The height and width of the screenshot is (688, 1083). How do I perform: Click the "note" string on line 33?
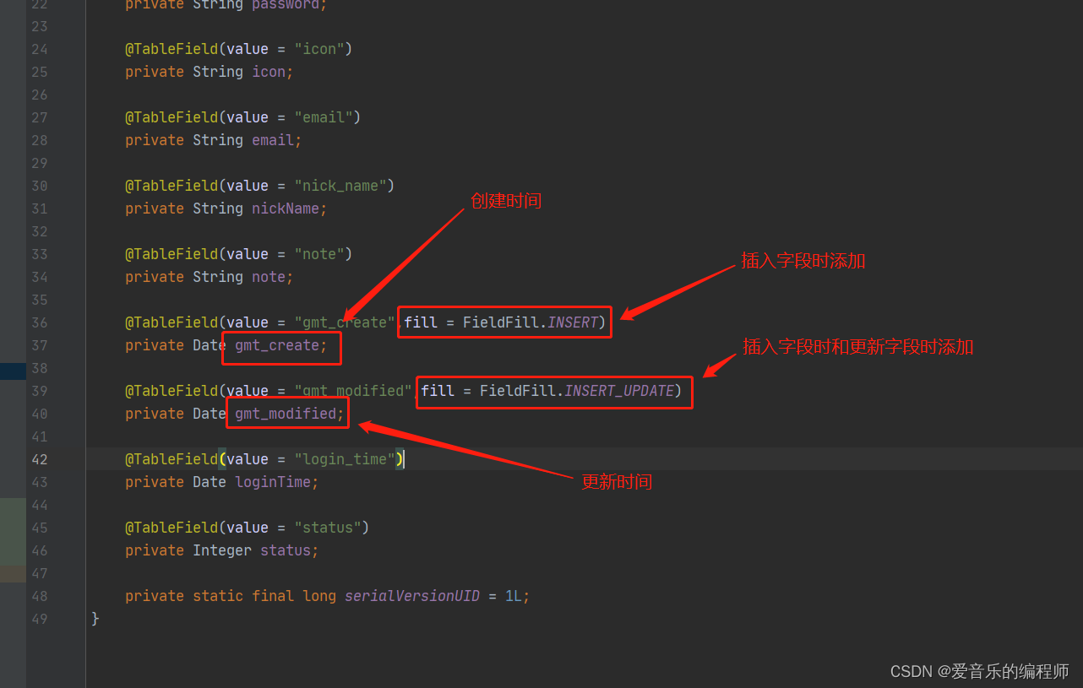click(319, 254)
